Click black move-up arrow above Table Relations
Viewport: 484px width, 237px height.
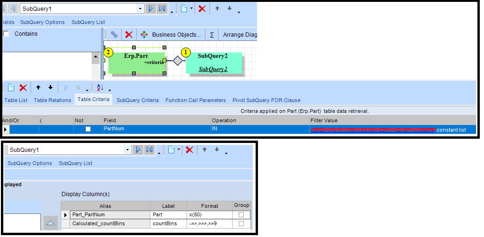click(38, 87)
